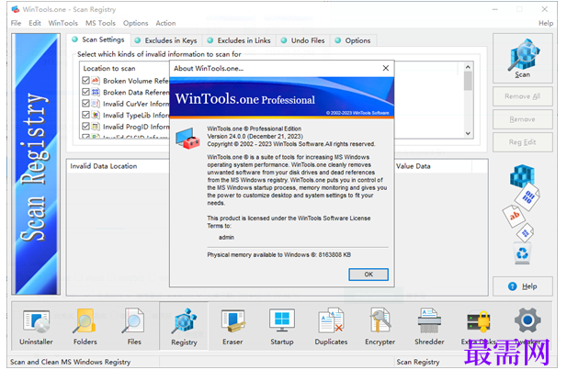Click the Remove All button

click(523, 96)
